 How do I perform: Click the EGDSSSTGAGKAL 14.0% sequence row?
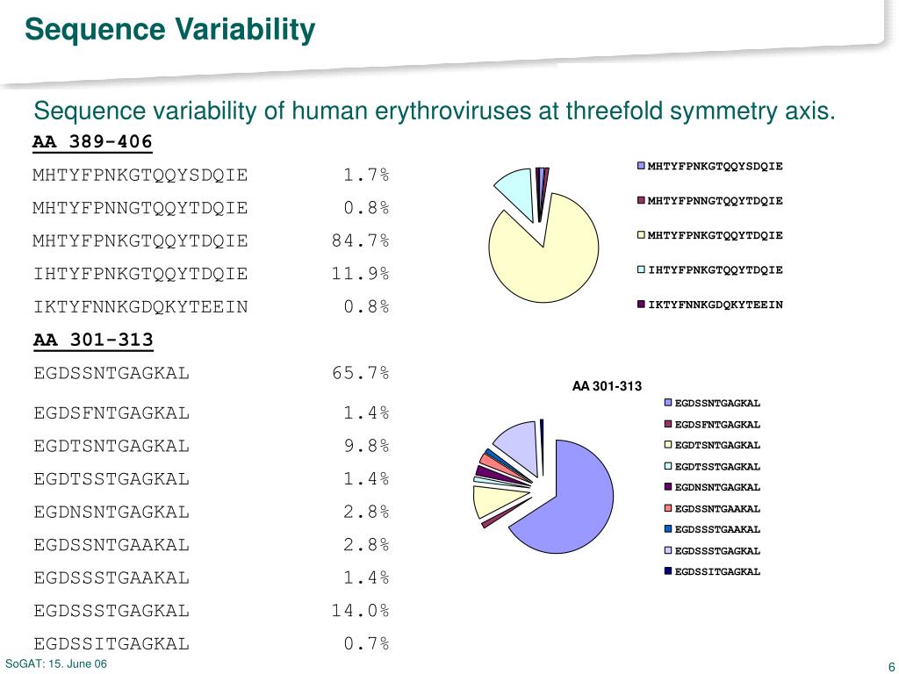pos(211,611)
